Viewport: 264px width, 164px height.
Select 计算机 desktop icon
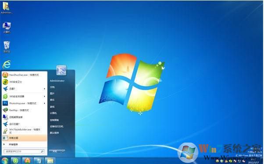pos(7,28)
